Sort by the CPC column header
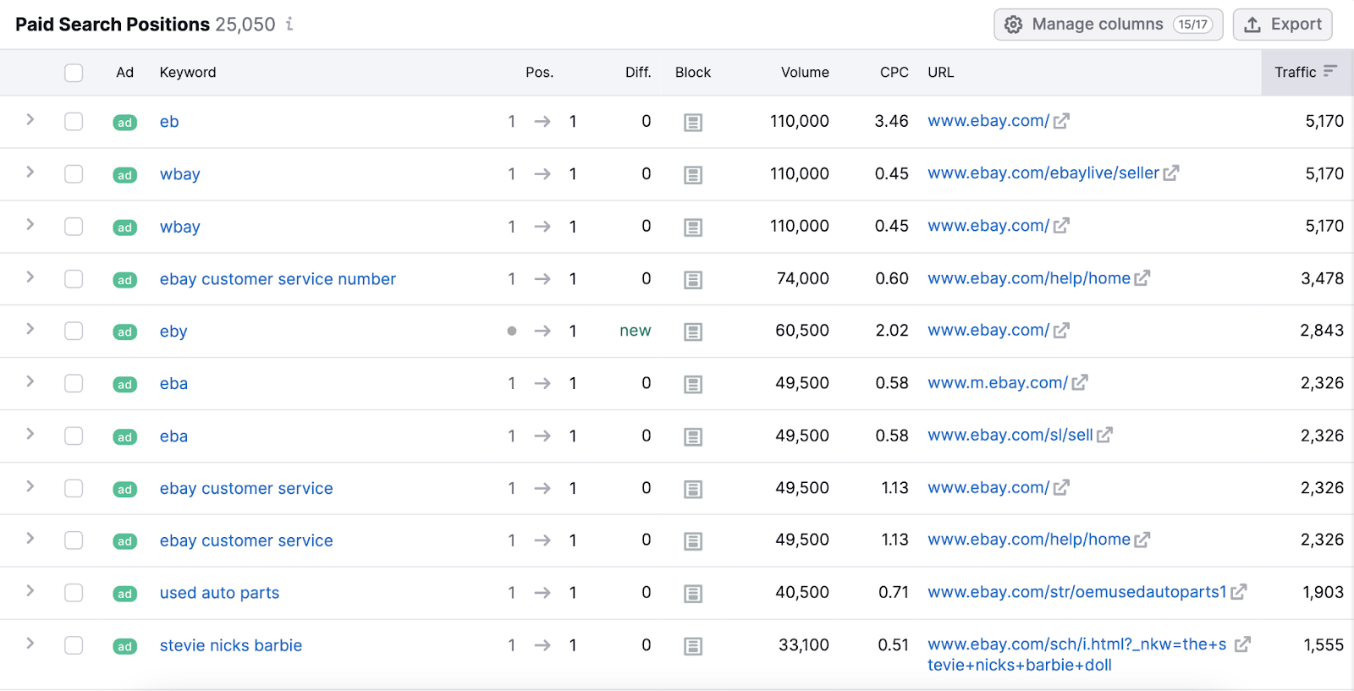 894,73
